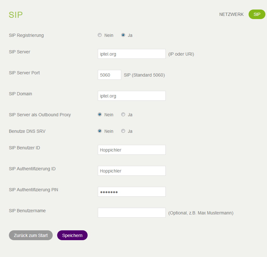The width and height of the screenshot is (267, 257).
Task: Select Ja for SIP Registrierung
Action: 123,35
